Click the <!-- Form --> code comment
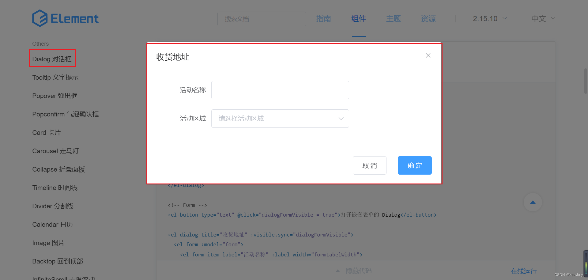This screenshot has width=588, height=280. [x=187, y=205]
